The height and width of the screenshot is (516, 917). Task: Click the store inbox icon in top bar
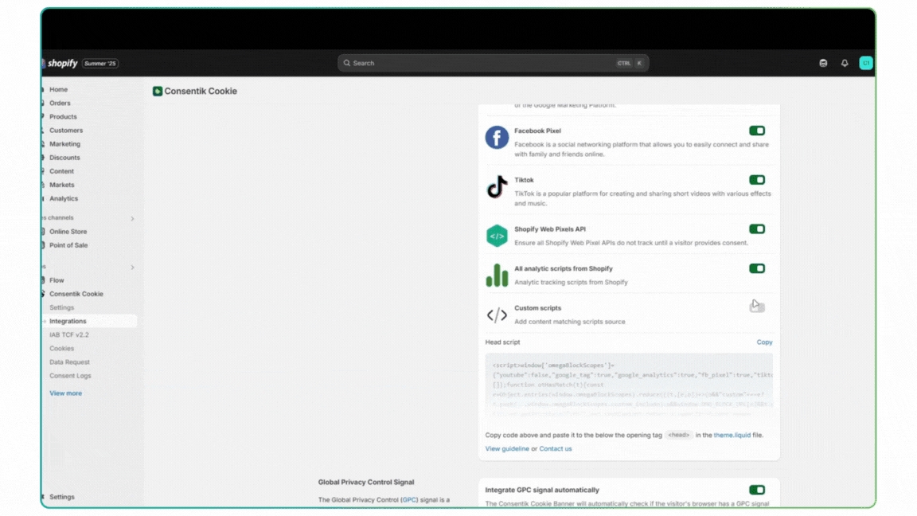(x=823, y=64)
